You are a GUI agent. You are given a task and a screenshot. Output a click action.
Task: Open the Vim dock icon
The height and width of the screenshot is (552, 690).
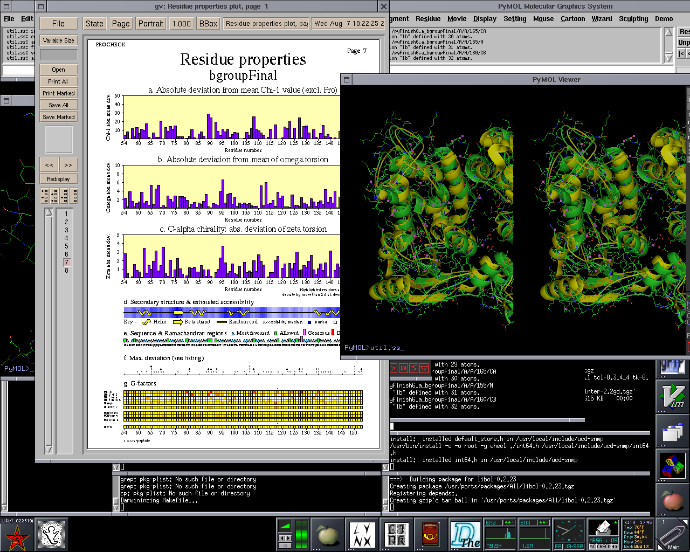(x=672, y=398)
